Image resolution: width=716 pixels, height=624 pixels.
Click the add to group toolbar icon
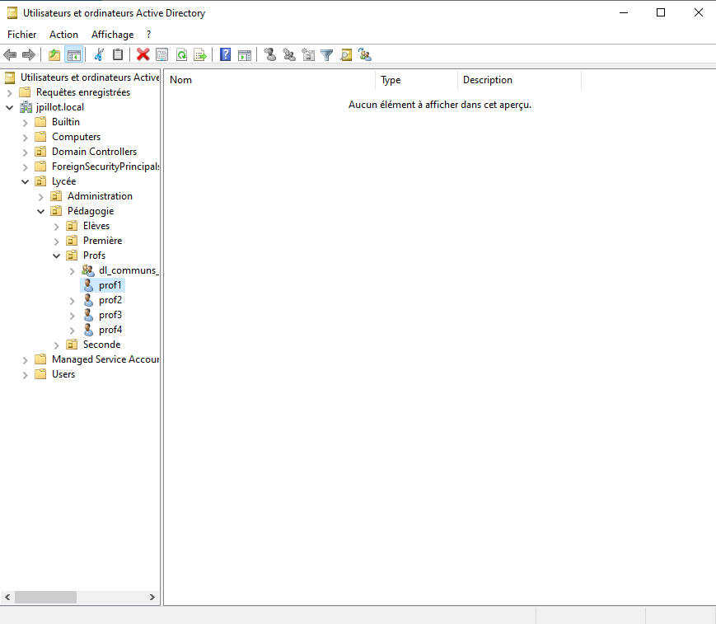365,55
